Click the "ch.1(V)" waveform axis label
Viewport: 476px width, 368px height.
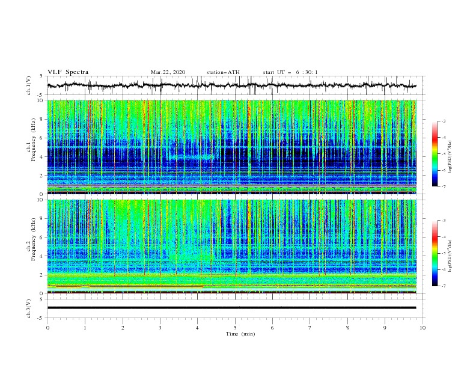click(29, 85)
